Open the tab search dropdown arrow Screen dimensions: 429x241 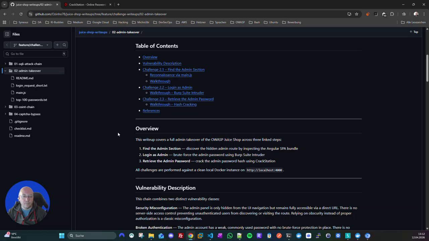(x=4, y=5)
